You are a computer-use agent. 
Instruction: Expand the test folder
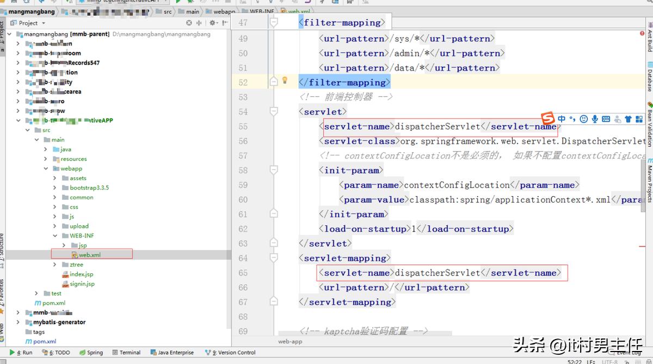pyautogui.click(x=37, y=293)
